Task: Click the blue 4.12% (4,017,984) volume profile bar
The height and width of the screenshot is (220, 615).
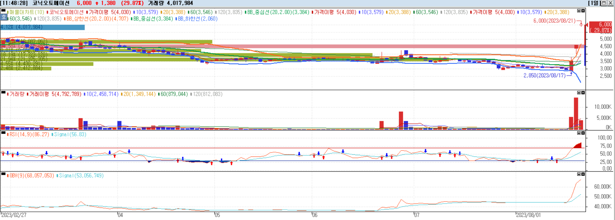Action: pyautogui.click(x=42, y=27)
